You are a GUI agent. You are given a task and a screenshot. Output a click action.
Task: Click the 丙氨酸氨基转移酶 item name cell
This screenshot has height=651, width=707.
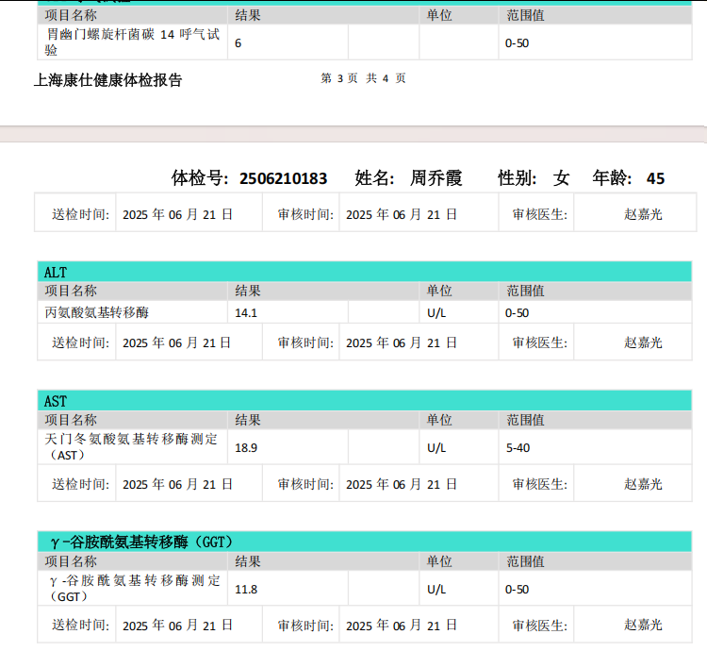(x=97, y=312)
